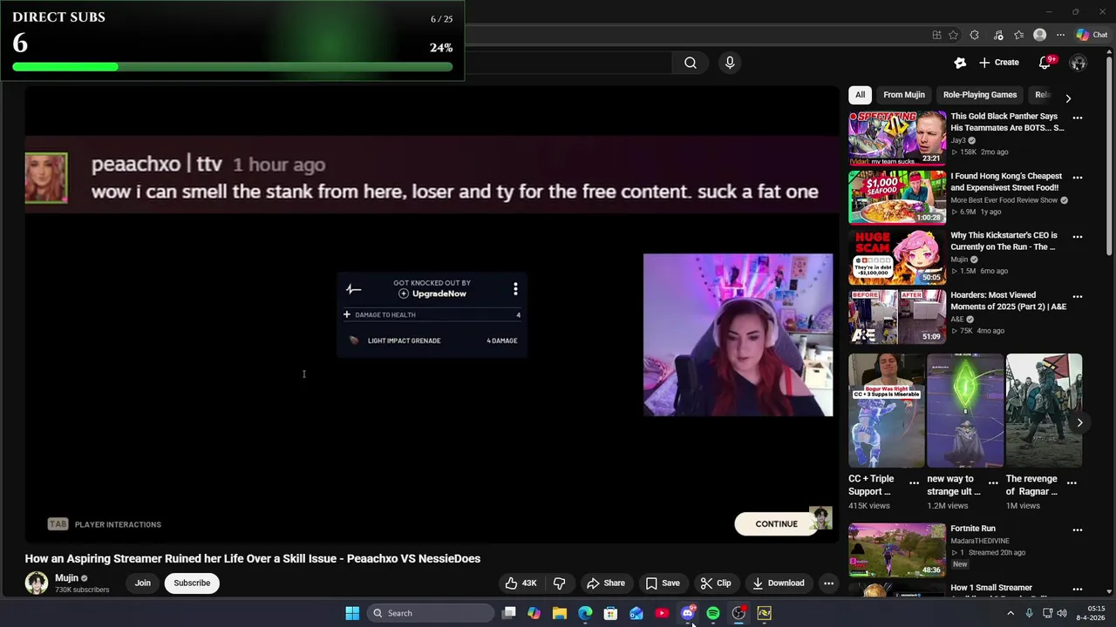1116x627 pixels.
Task: Open the browser profile icon
Action: [x=1039, y=35]
